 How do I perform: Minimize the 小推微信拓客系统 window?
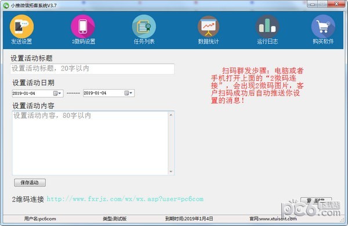click(313, 4)
